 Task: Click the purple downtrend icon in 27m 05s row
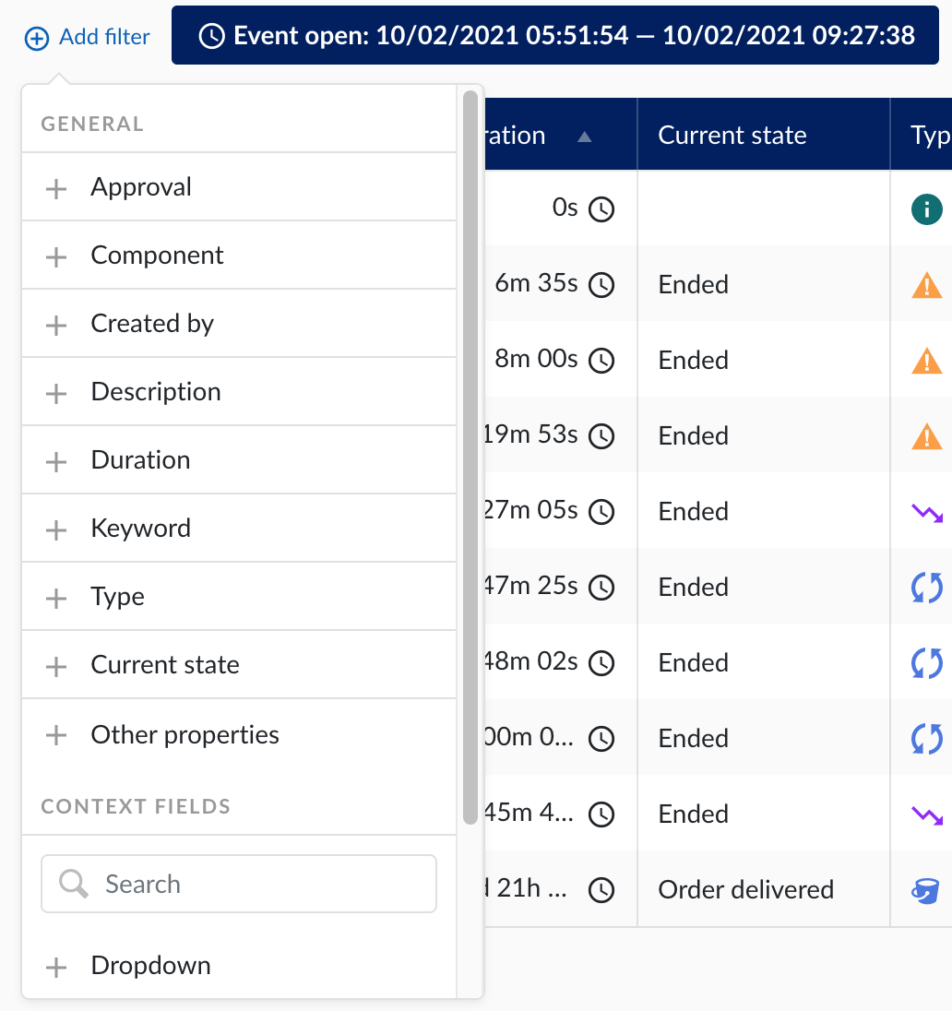coord(926,512)
